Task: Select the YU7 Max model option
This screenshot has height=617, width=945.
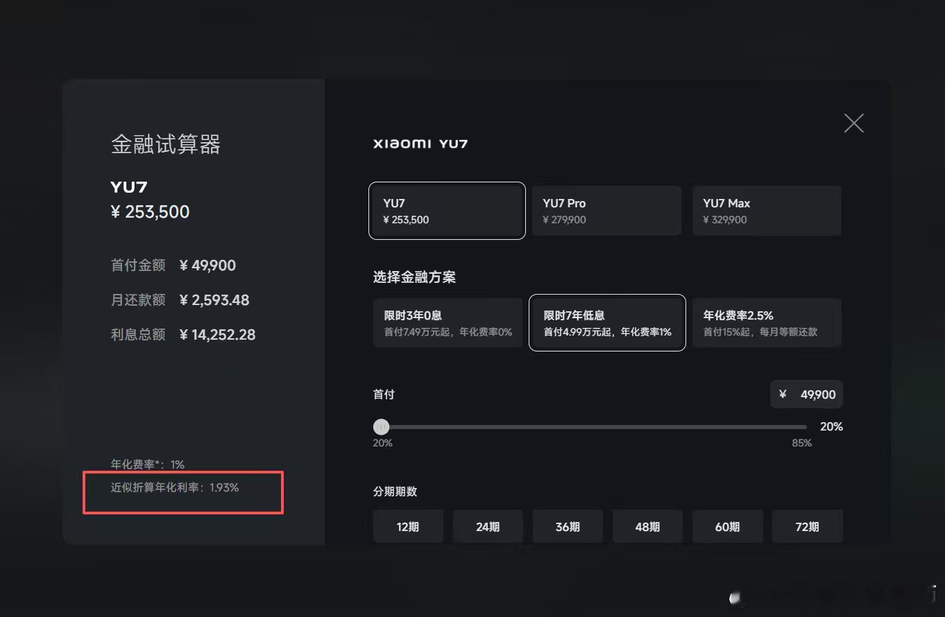Action: pyautogui.click(x=767, y=211)
